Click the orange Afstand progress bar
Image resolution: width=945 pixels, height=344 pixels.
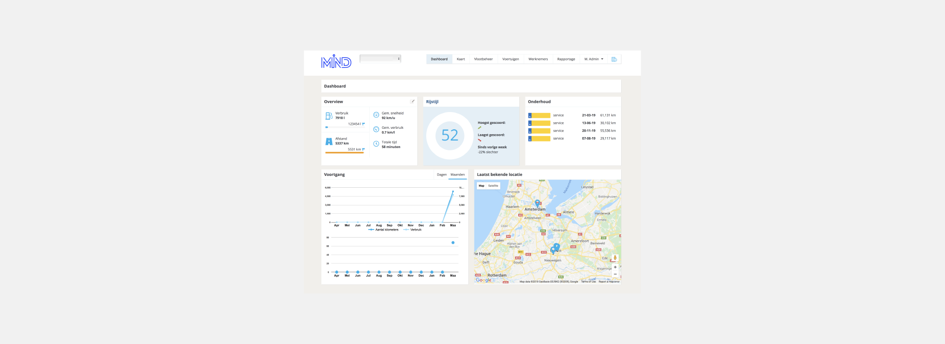point(345,153)
